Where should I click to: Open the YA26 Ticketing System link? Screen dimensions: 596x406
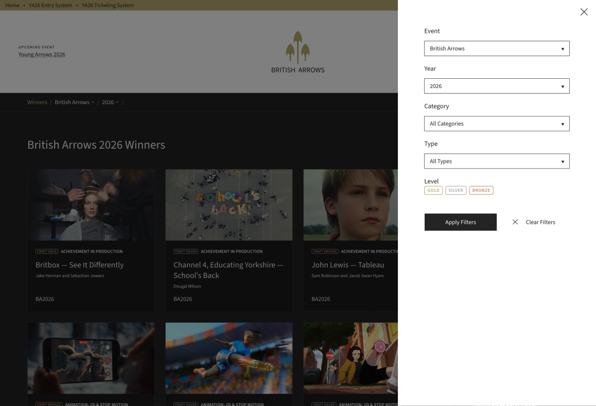[108, 5]
